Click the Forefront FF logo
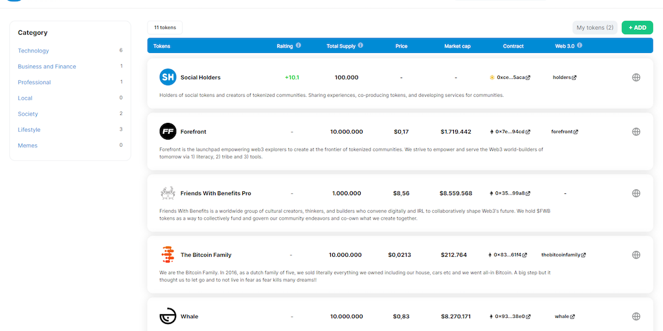663x331 pixels. point(168,132)
